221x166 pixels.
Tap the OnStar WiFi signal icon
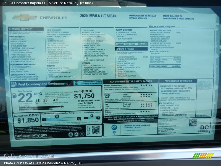click(114, 133)
